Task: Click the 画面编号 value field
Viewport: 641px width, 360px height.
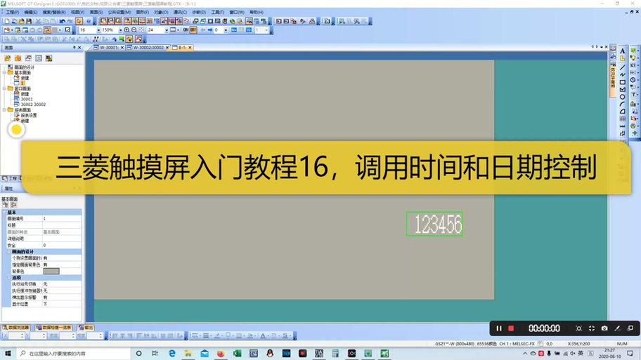Action: (62, 219)
